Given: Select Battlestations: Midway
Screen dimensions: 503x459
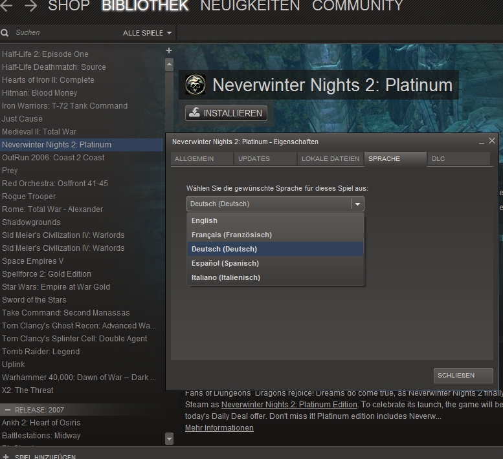Looking at the screenshot, I should point(82,436).
